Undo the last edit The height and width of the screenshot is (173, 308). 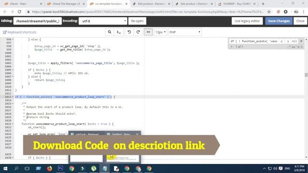(x=129, y=32)
